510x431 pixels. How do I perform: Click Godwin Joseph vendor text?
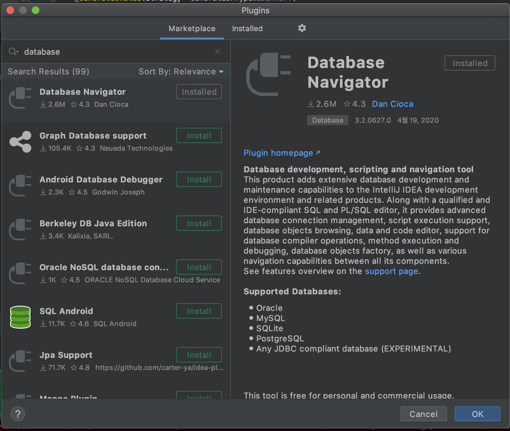tap(118, 192)
